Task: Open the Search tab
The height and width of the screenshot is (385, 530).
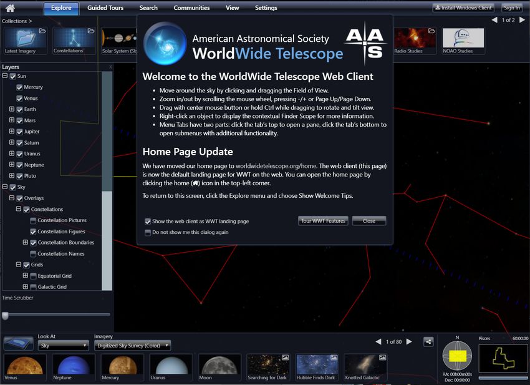Action: click(148, 7)
